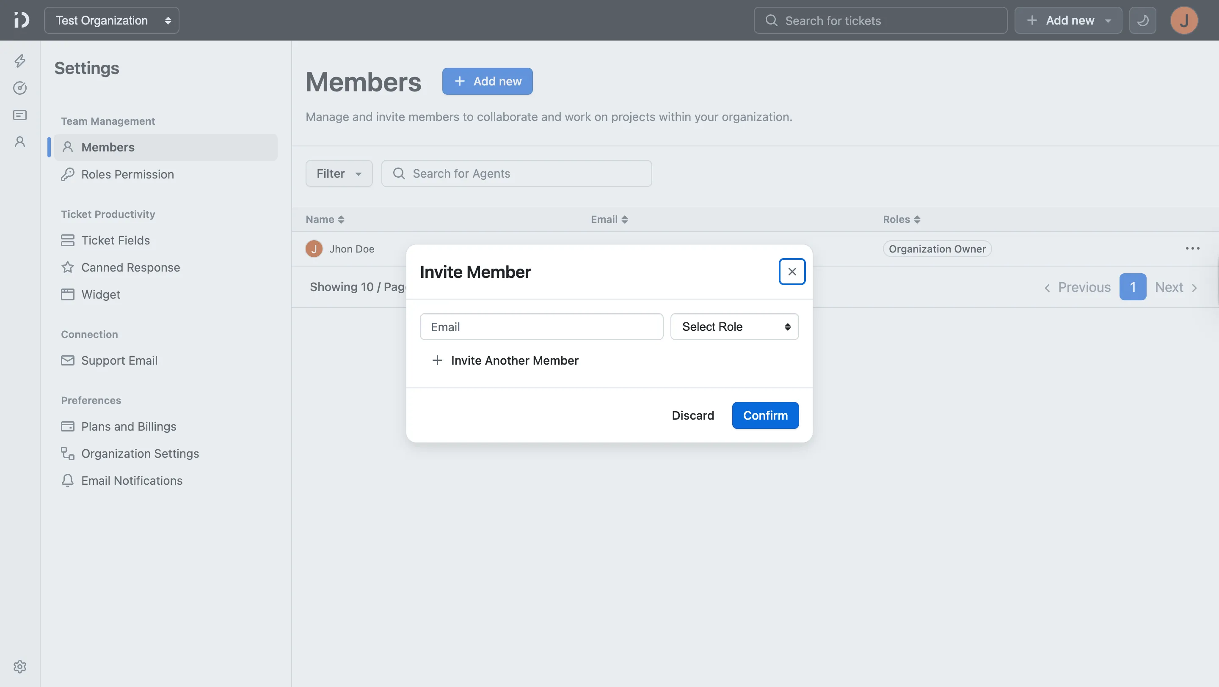This screenshot has width=1219, height=687.
Task: Select the dashboard gauge icon in the sidebar
Action: (19, 88)
